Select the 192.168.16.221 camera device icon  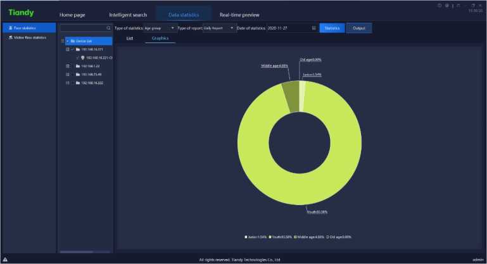click(83, 57)
